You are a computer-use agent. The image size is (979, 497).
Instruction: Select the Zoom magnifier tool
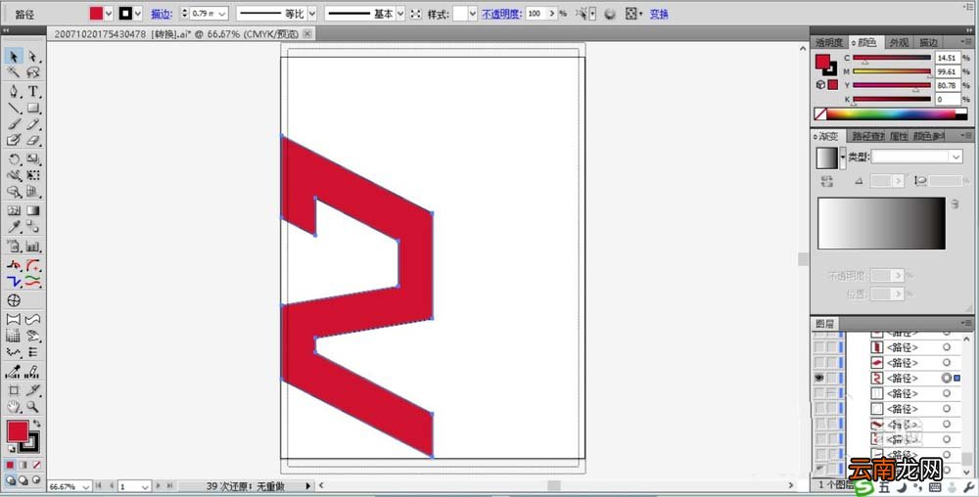tap(32, 407)
